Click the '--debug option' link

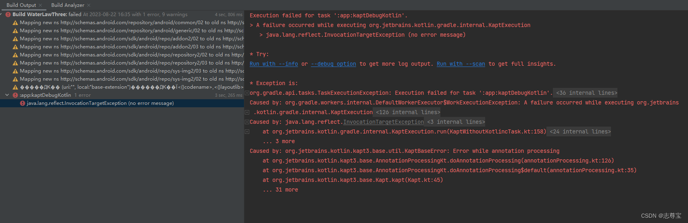[334, 64]
